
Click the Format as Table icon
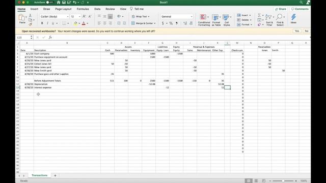pos(215,17)
